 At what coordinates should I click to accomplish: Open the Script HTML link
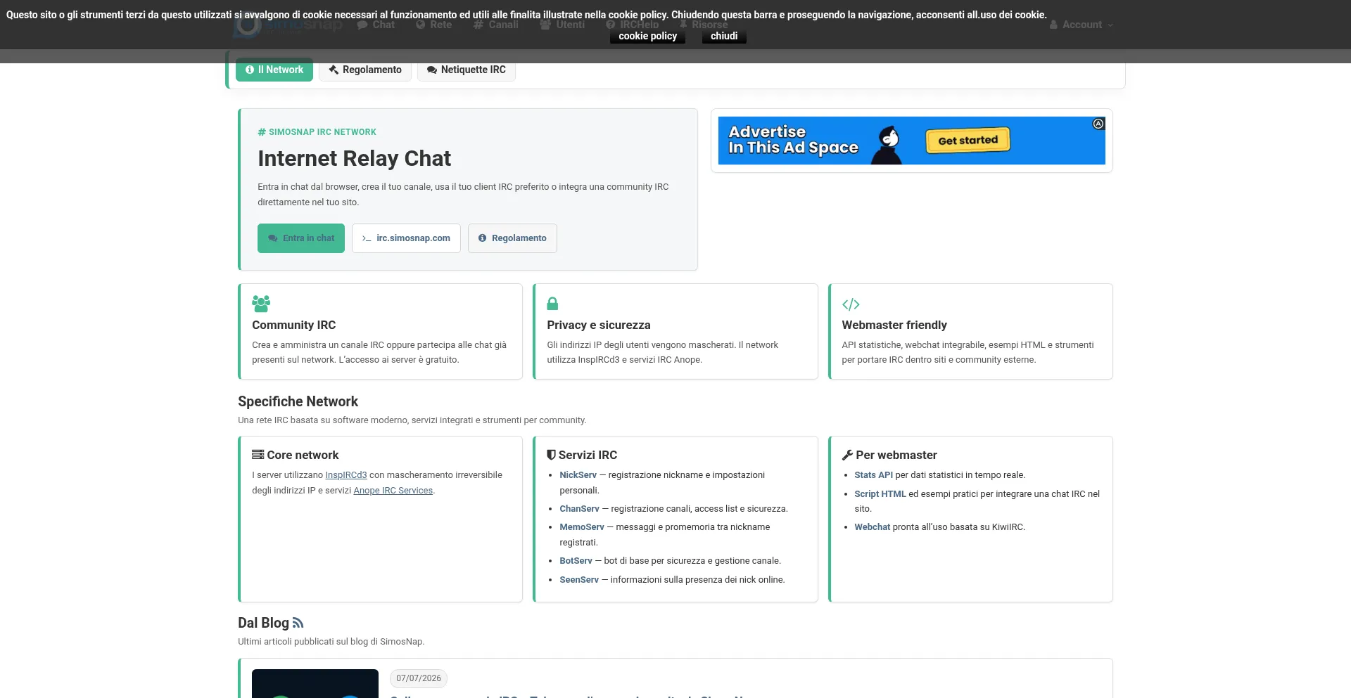click(880, 494)
